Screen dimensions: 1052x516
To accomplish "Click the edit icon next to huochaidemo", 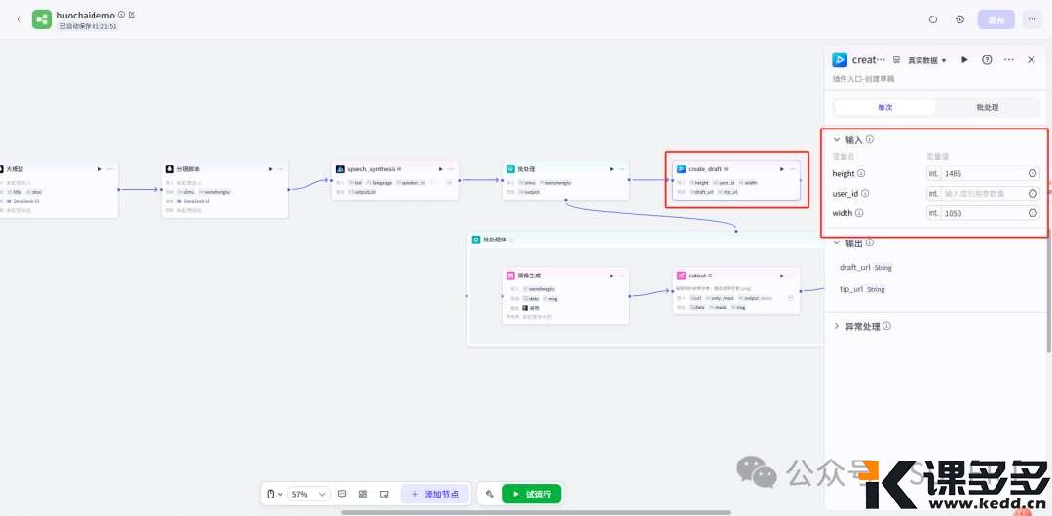I will 131,15.
